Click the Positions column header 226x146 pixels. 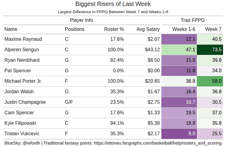pos(75,29)
